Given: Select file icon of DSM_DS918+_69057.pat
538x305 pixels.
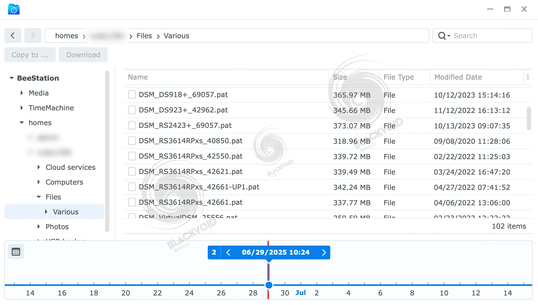Looking at the screenshot, I should click(132, 95).
